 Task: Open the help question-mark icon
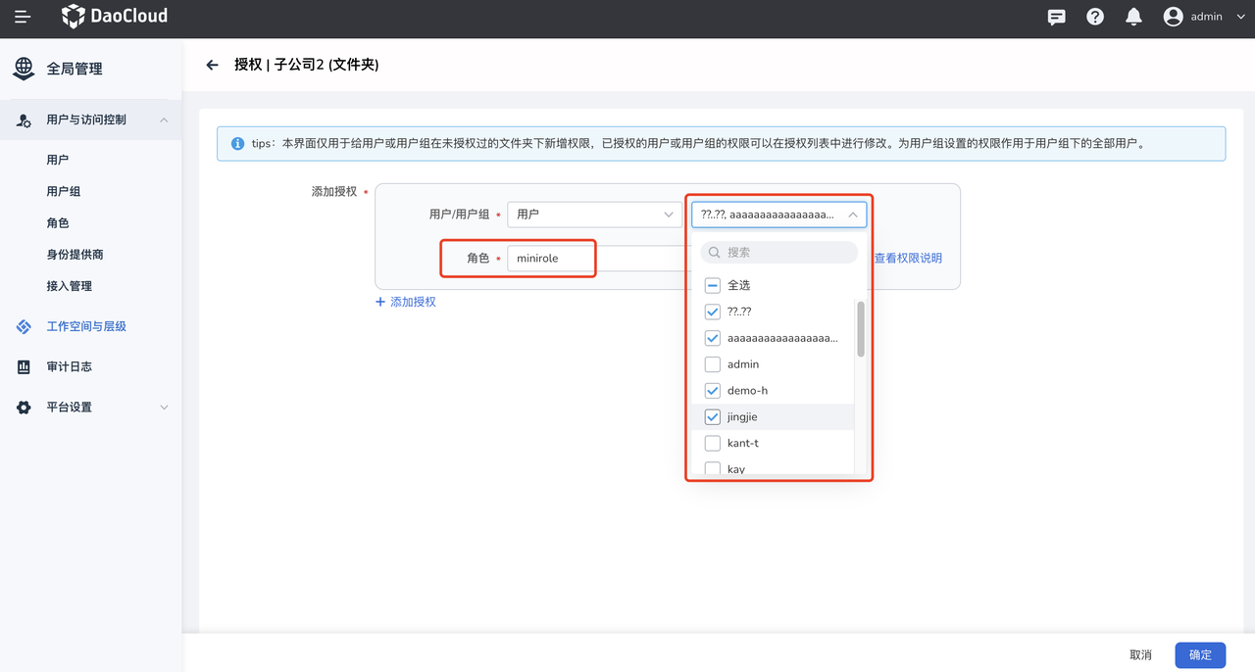tap(1095, 16)
